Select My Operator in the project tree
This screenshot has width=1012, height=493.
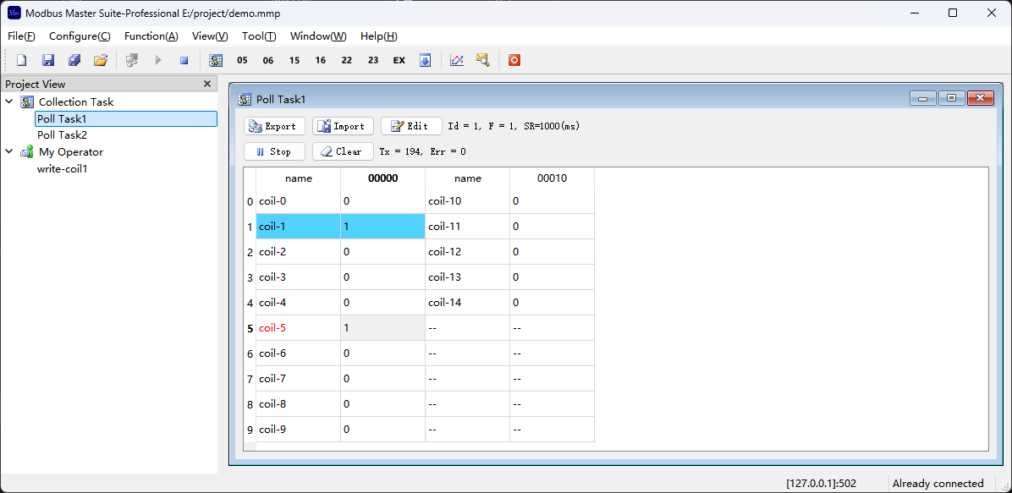click(x=71, y=151)
